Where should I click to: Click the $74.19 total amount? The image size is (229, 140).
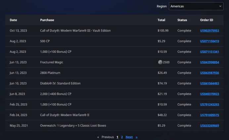point(162,83)
